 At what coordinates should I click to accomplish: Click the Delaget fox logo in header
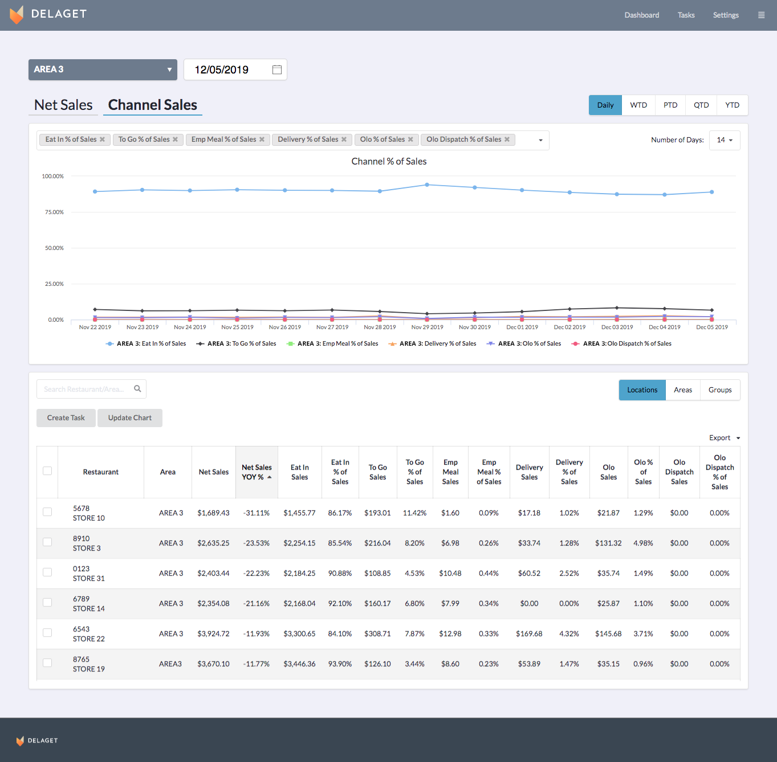(17, 14)
